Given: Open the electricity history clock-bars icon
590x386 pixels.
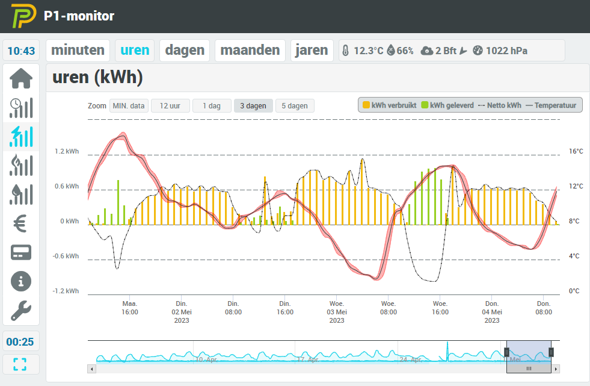Looking at the screenshot, I should pos(21,108).
